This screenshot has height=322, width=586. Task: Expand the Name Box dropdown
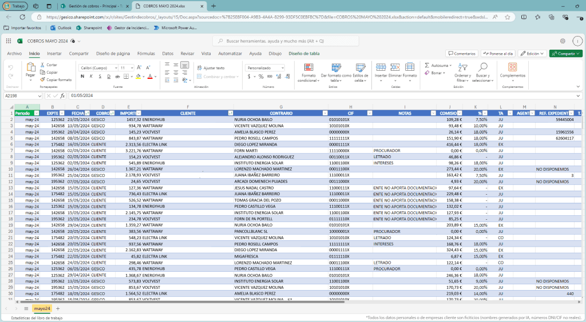39,96
